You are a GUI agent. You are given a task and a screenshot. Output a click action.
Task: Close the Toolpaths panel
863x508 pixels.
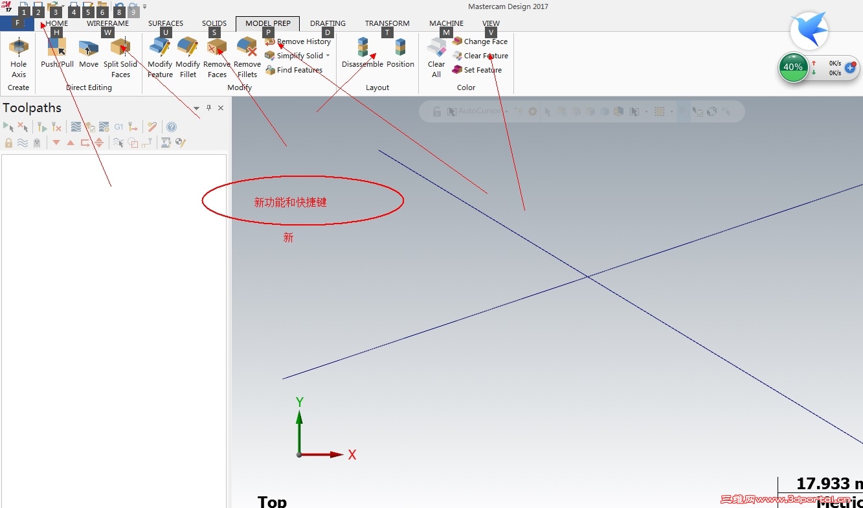[221, 108]
